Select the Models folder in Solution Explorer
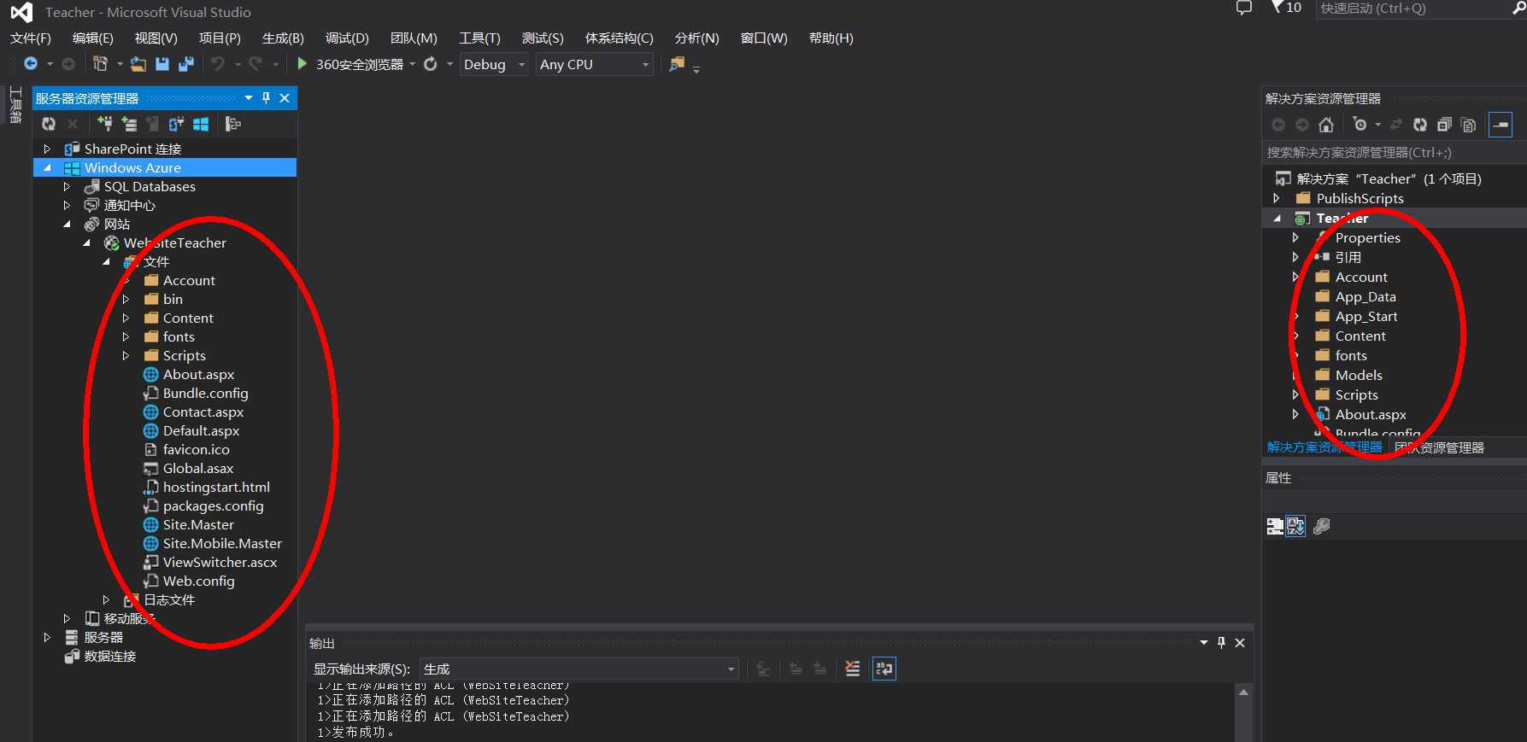This screenshot has height=742, width=1527. coord(1359,375)
